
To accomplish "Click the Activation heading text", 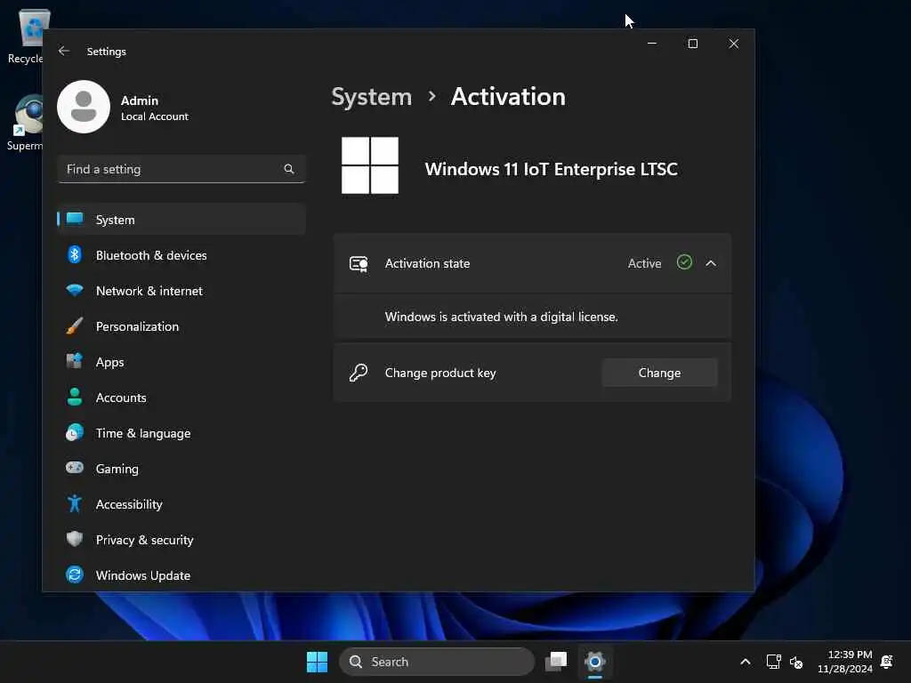I will tap(508, 97).
